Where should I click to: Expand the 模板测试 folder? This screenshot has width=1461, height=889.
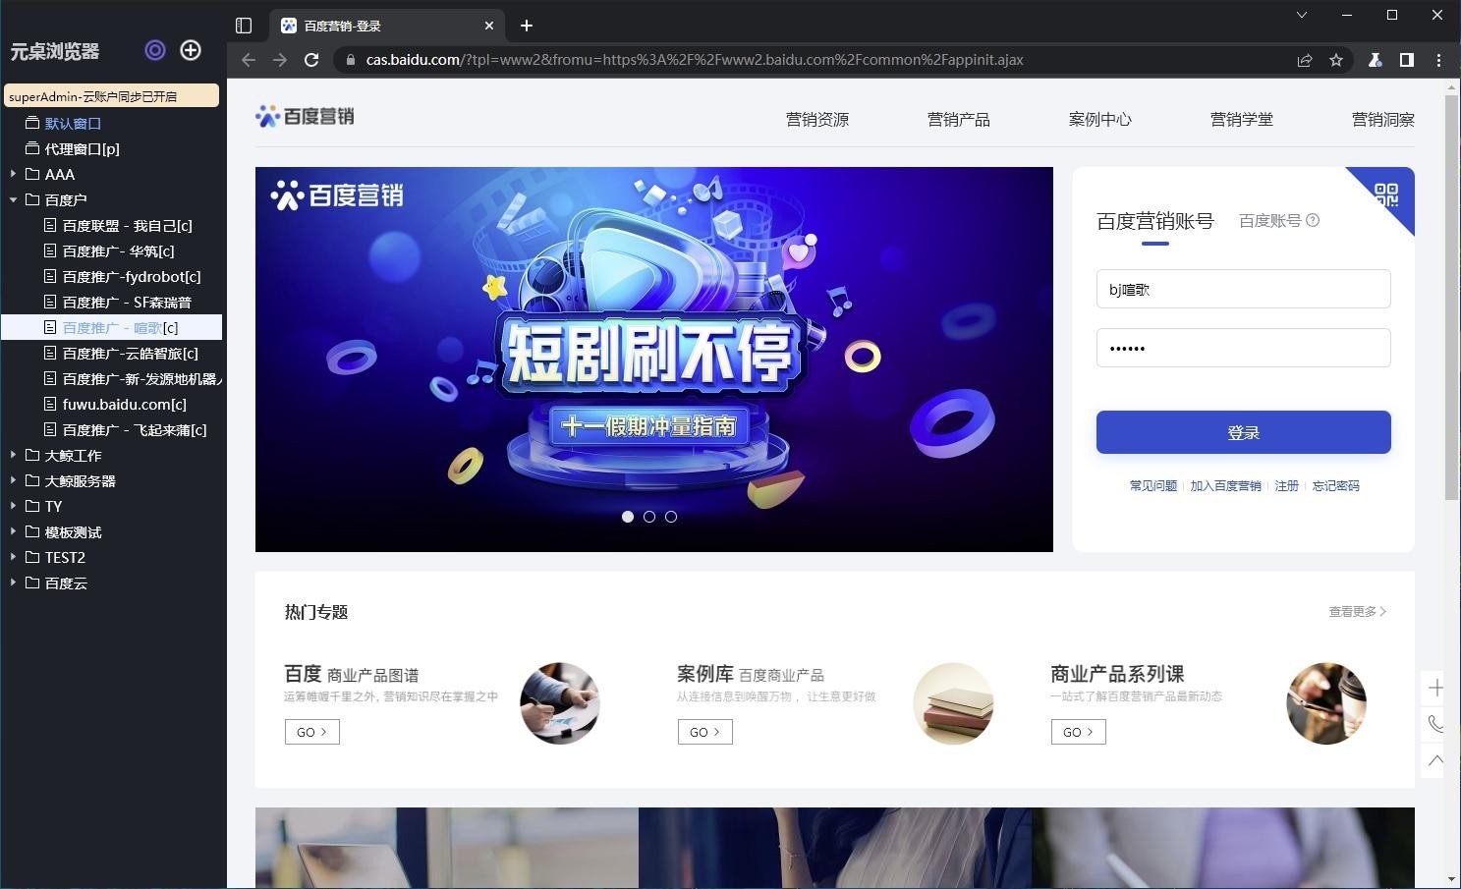[x=13, y=531]
